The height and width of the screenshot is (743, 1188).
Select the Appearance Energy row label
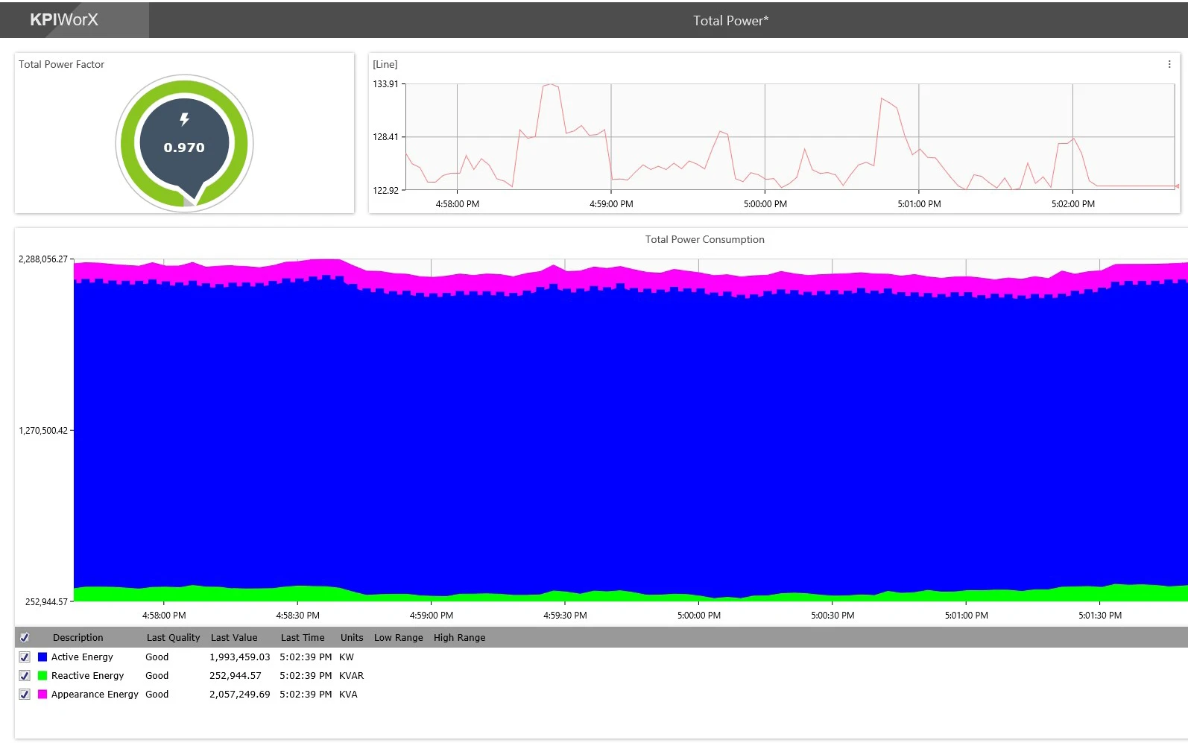click(x=95, y=694)
